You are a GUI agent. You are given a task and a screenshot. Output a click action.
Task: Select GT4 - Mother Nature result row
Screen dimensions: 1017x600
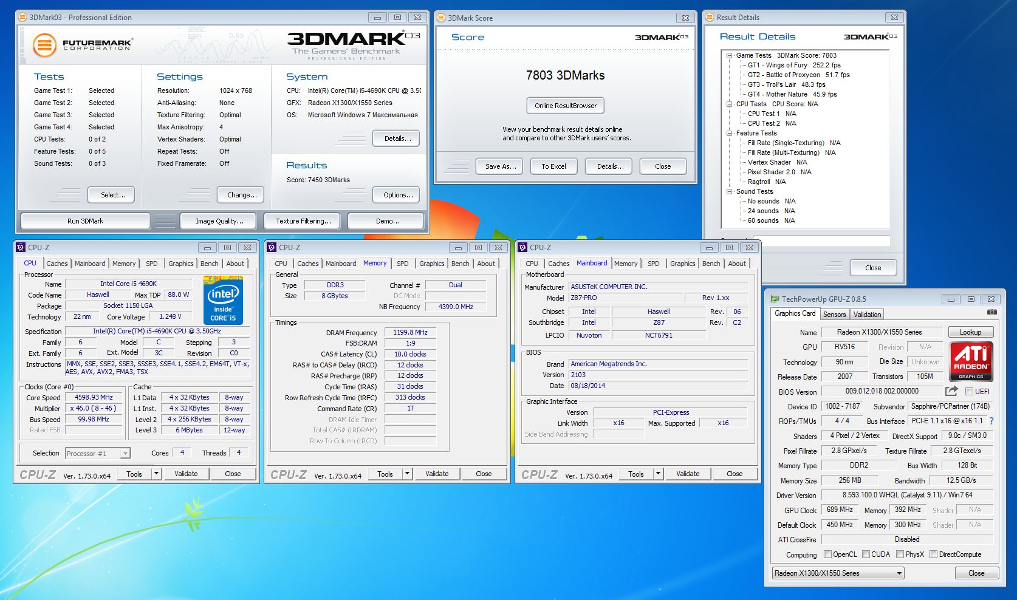(x=792, y=94)
